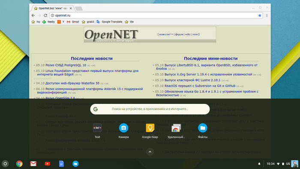Open the notifications bell in the tray
The image size is (300, 169).
tap(259, 164)
